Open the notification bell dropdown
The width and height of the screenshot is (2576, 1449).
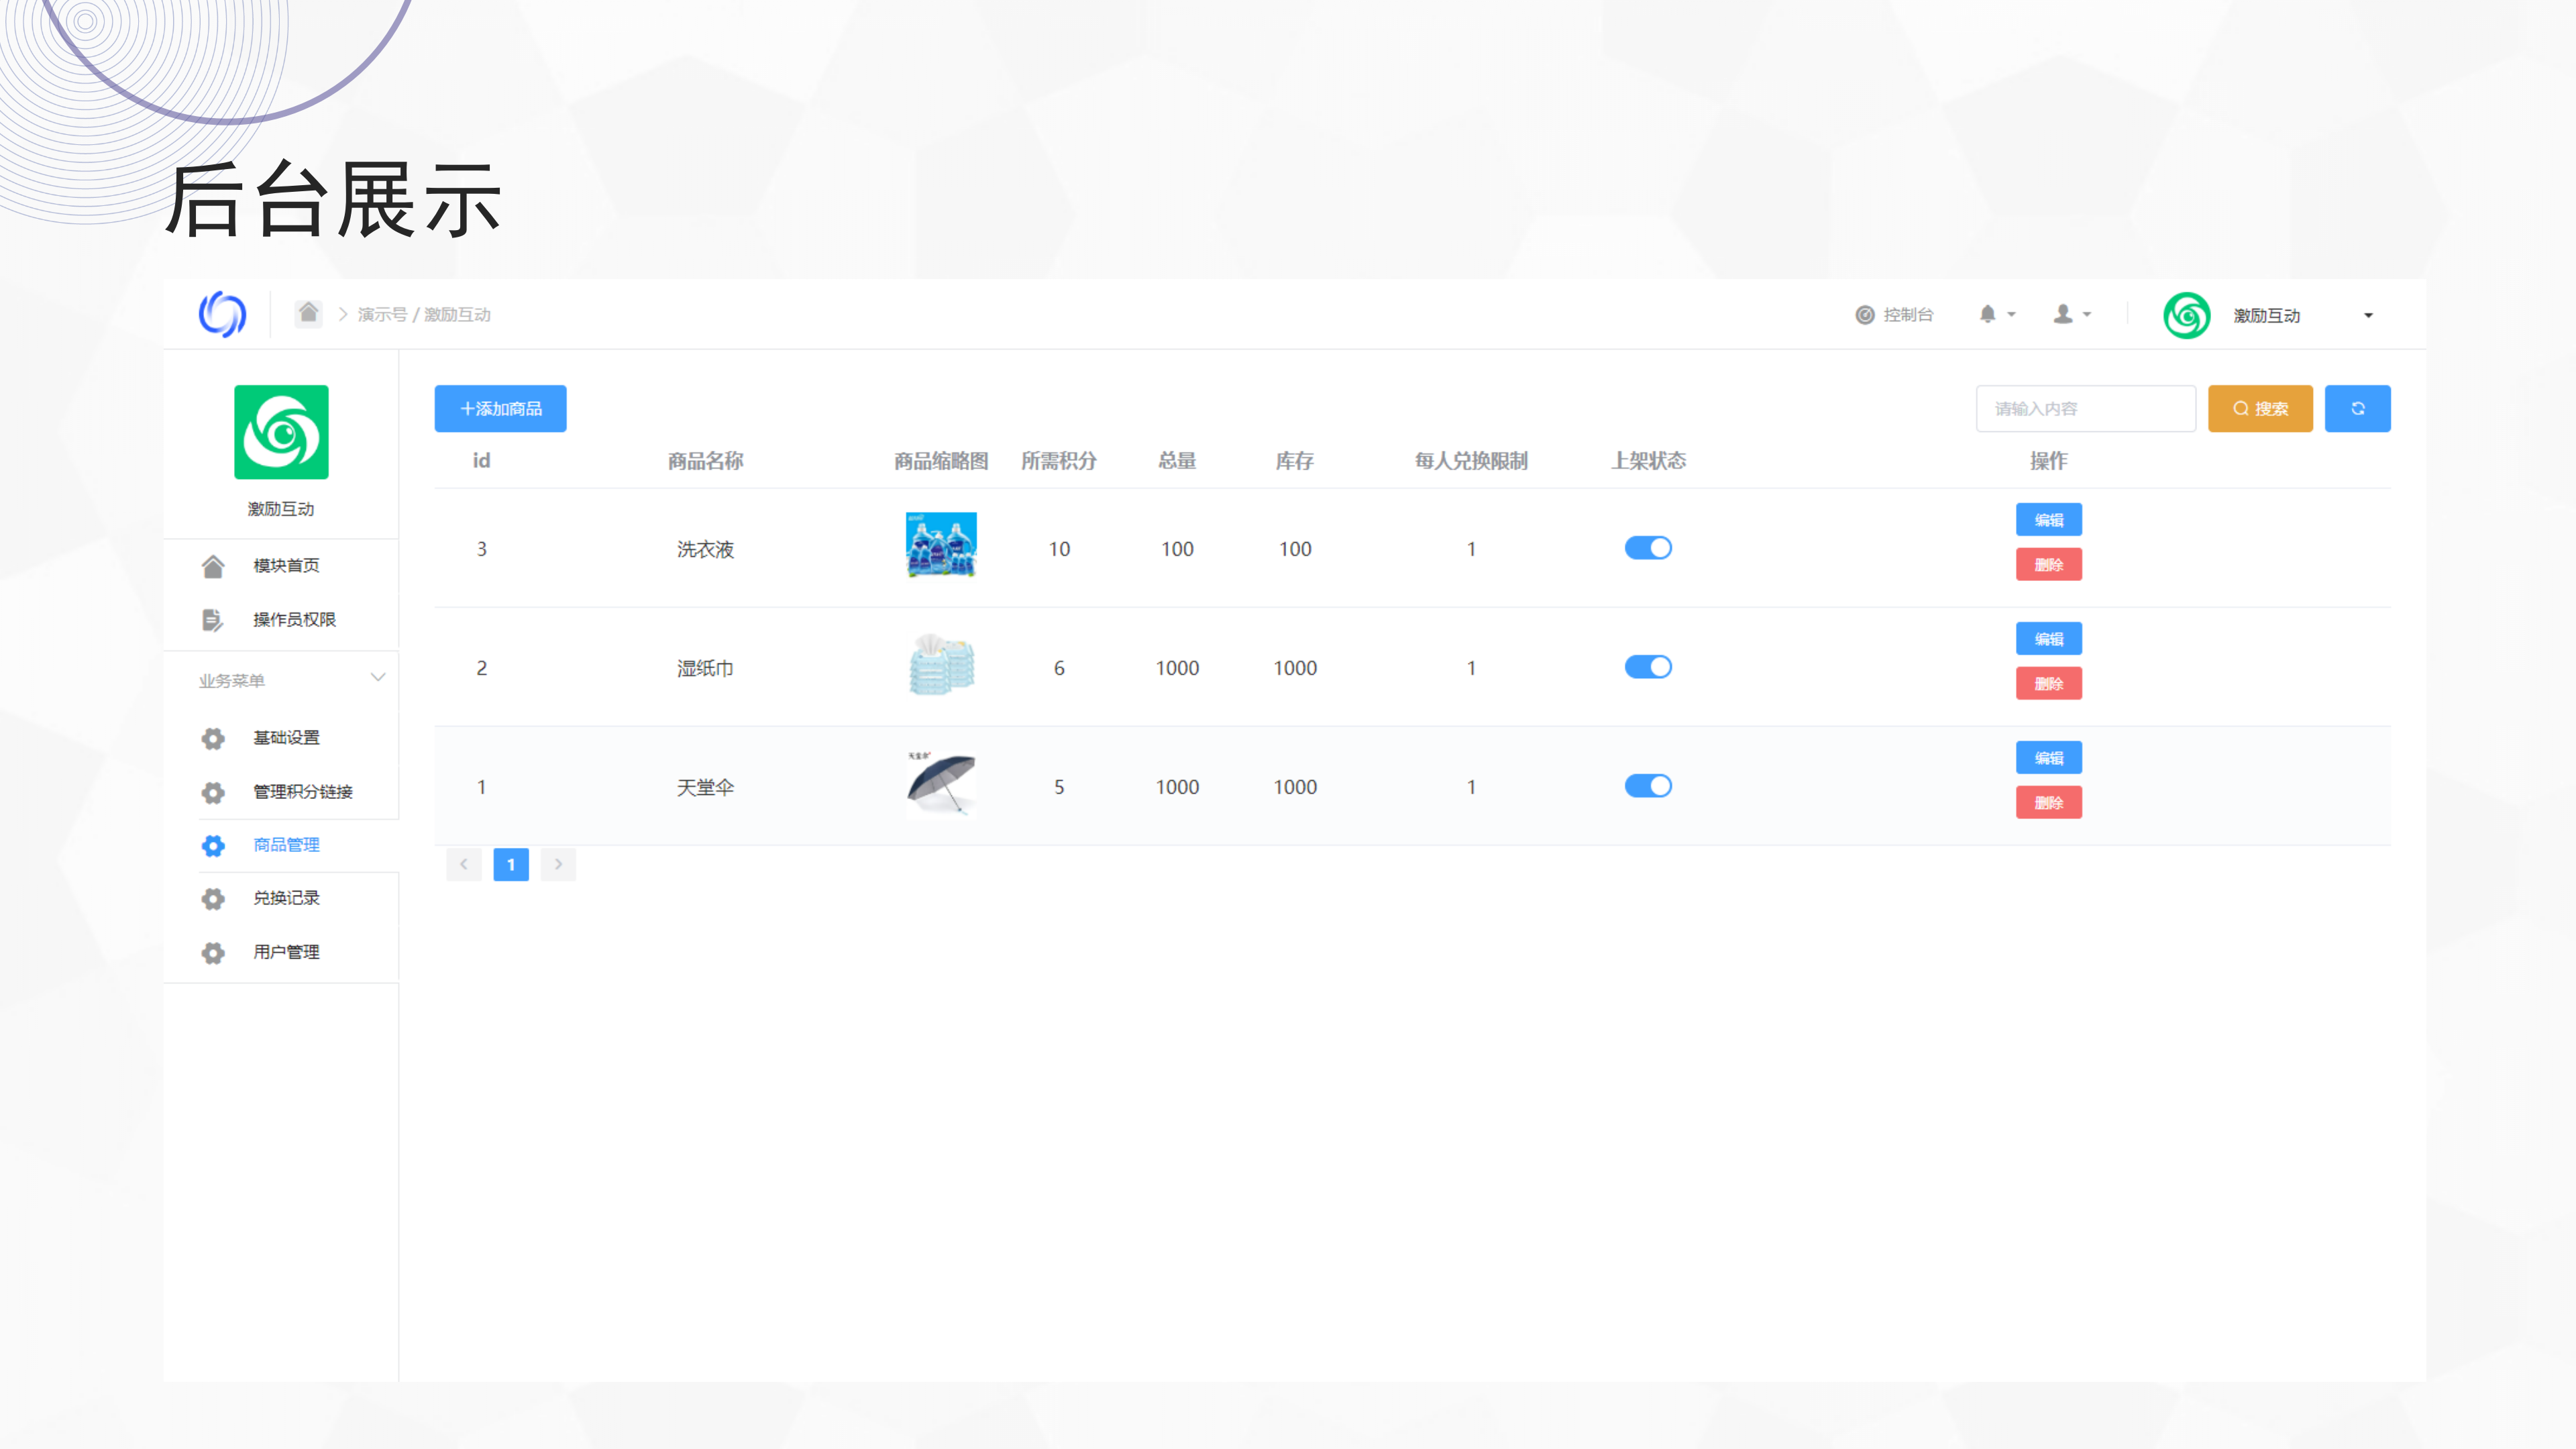1997,314
